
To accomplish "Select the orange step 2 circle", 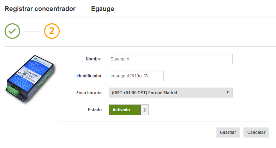I will click(52, 31).
